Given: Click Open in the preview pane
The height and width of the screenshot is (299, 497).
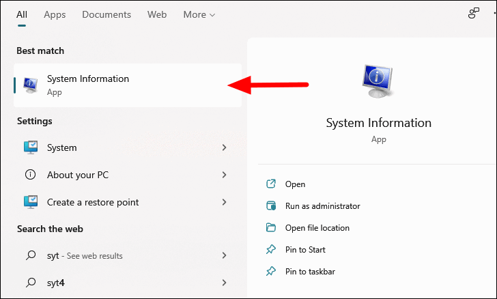Looking at the screenshot, I should (295, 184).
